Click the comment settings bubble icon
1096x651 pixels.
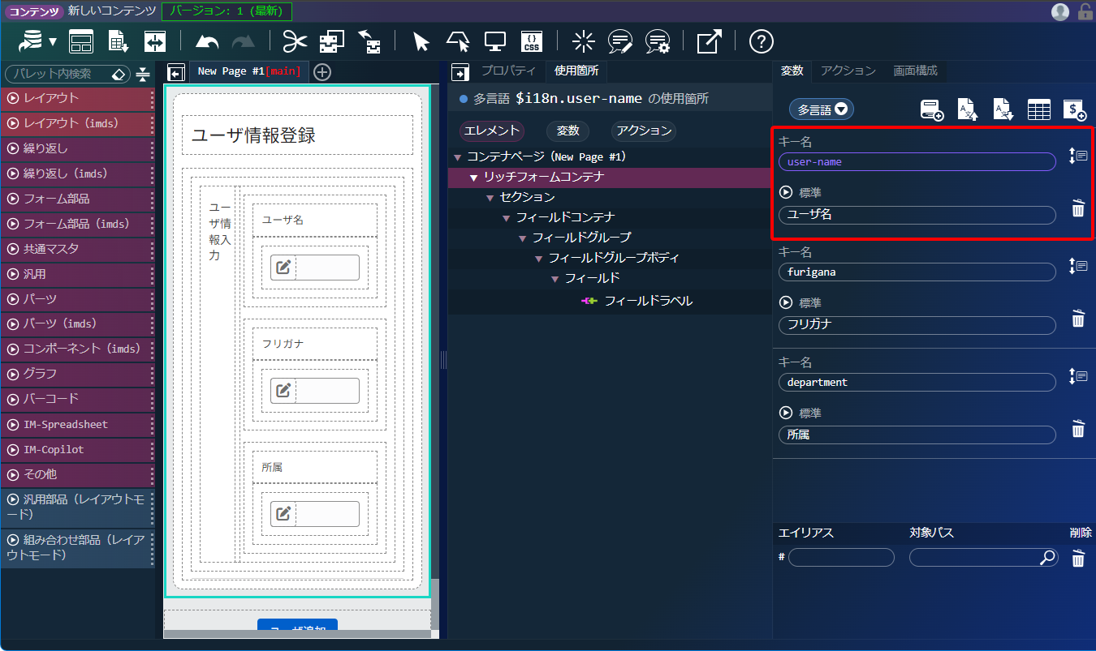point(658,42)
